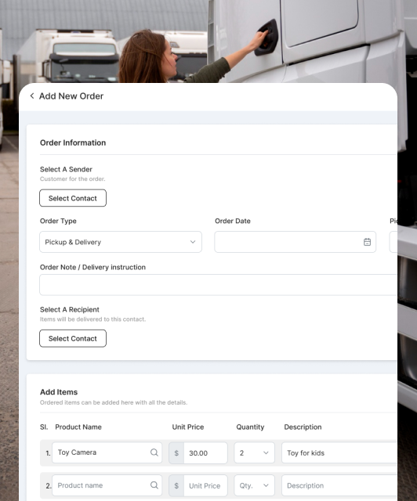Click the dollar sign in row 2 Unit Price

pyautogui.click(x=176, y=485)
